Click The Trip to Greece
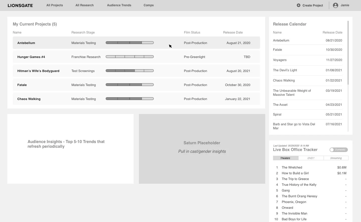 click(x=295, y=179)
